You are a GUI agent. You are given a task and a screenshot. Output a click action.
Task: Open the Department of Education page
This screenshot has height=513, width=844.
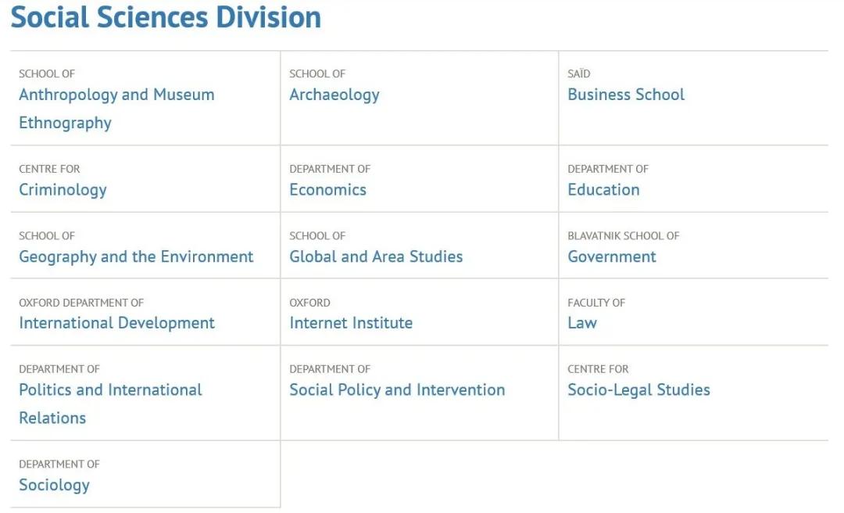(x=603, y=190)
